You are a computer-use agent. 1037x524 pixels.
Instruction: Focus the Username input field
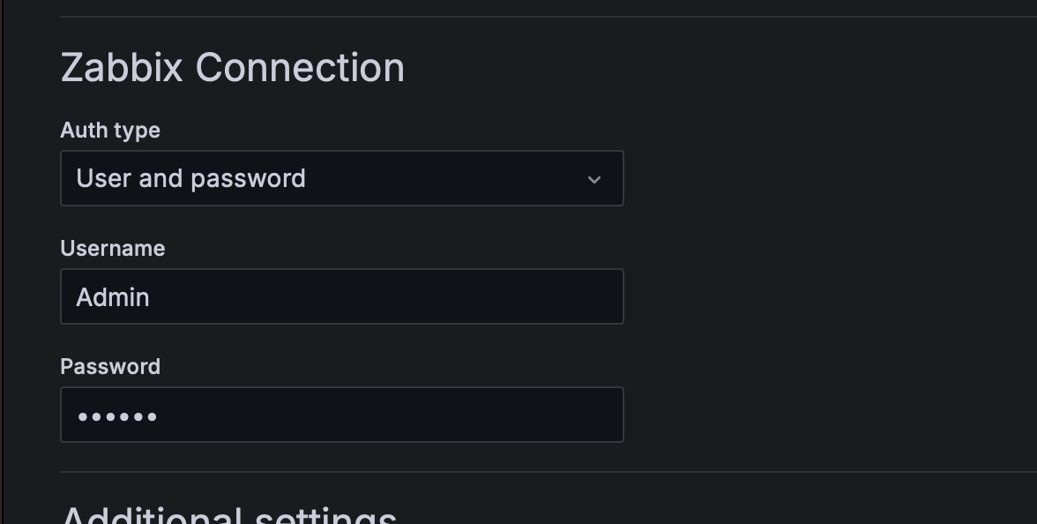pyautogui.click(x=341, y=296)
